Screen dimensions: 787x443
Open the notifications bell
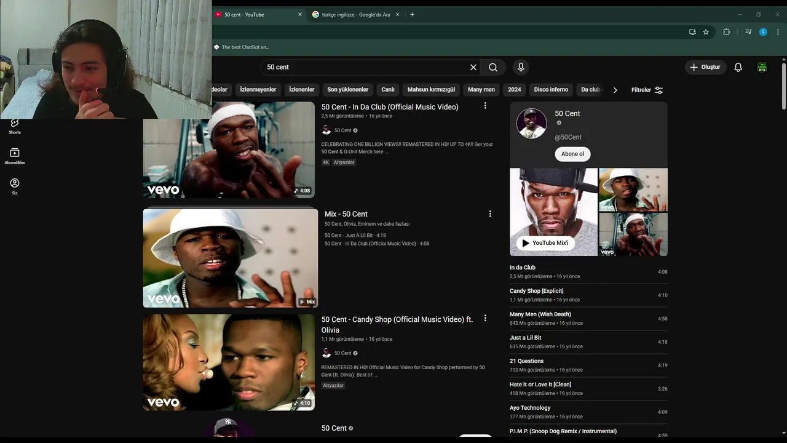(x=738, y=67)
